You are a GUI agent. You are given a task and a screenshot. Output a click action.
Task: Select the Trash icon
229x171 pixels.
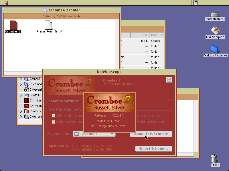tap(214, 158)
